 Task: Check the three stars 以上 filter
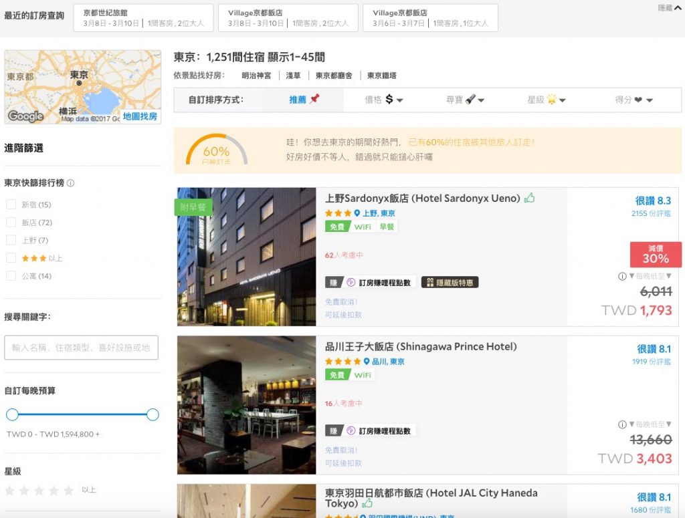tap(11, 258)
